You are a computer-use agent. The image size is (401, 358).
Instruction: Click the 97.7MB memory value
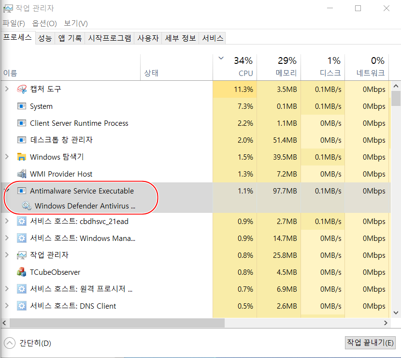click(x=285, y=191)
